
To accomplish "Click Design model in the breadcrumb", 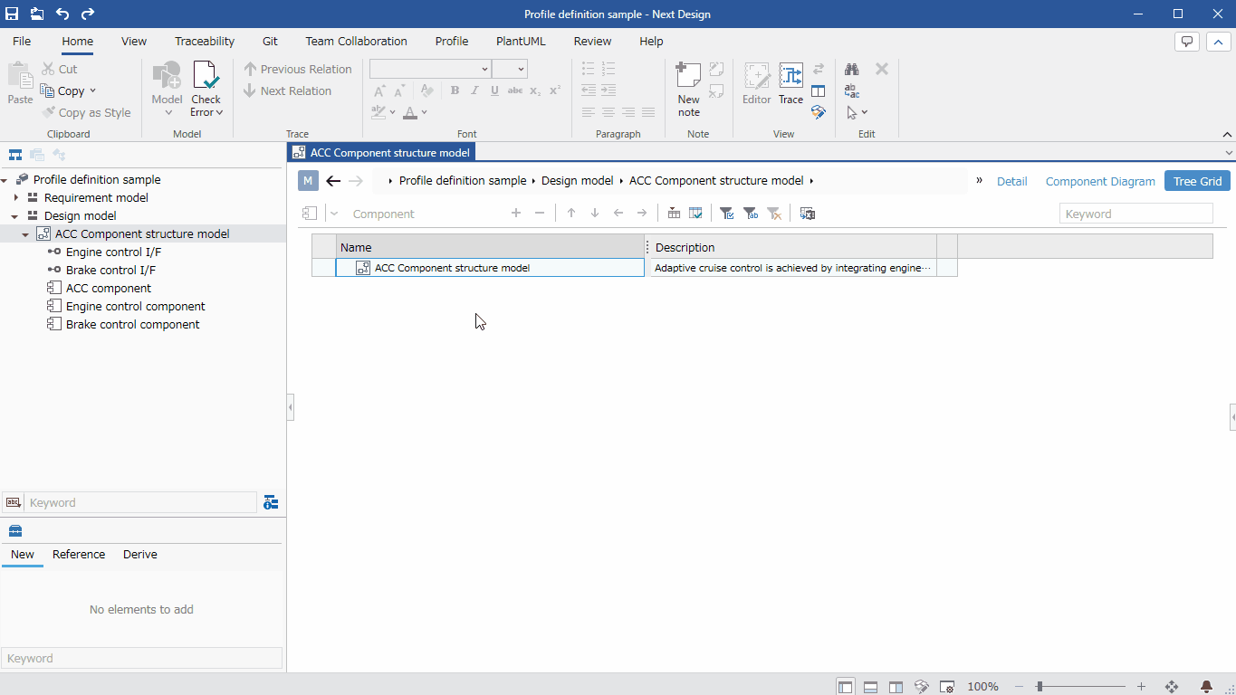I will coord(578,181).
